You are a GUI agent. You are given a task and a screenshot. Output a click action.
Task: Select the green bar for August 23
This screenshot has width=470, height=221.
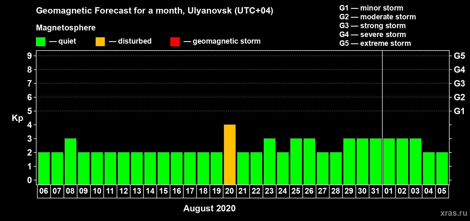tap(270, 161)
